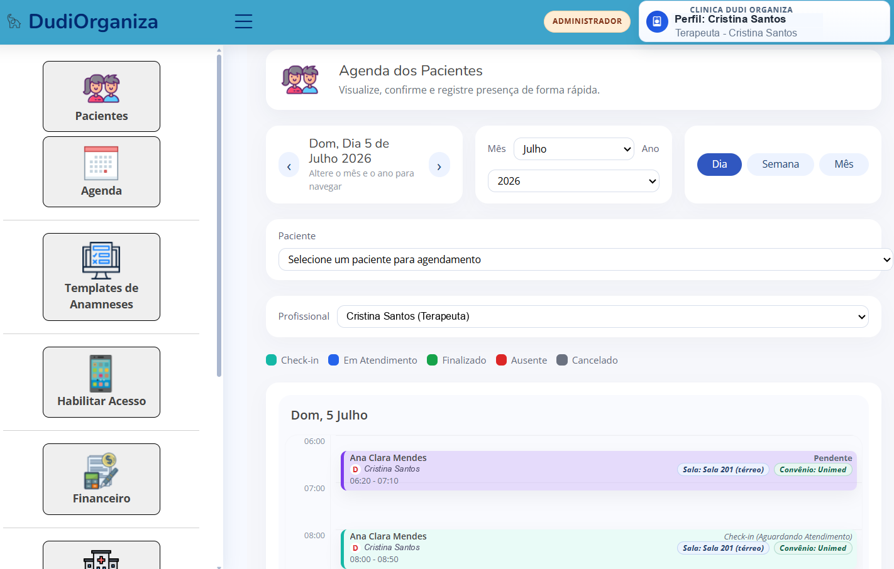This screenshot has height=569, width=894.
Task: Click the Check-in teal legend swatch
Action: click(272, 360)
